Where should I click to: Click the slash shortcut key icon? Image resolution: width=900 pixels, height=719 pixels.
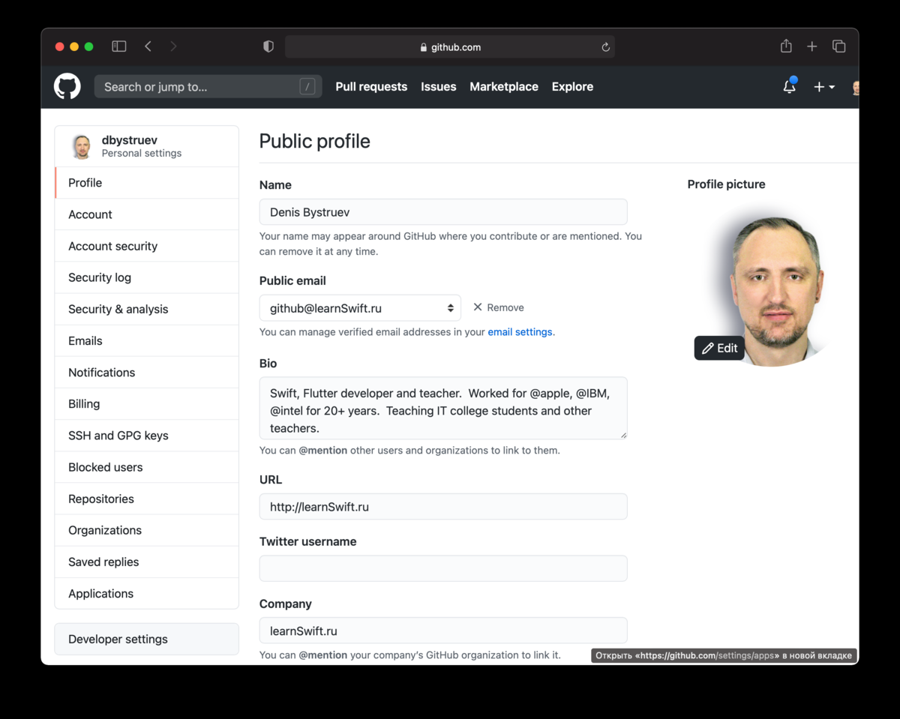[x=307, y=87]
